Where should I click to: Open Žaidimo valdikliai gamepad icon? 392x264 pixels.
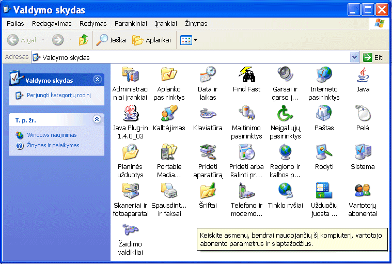point(130,229)
